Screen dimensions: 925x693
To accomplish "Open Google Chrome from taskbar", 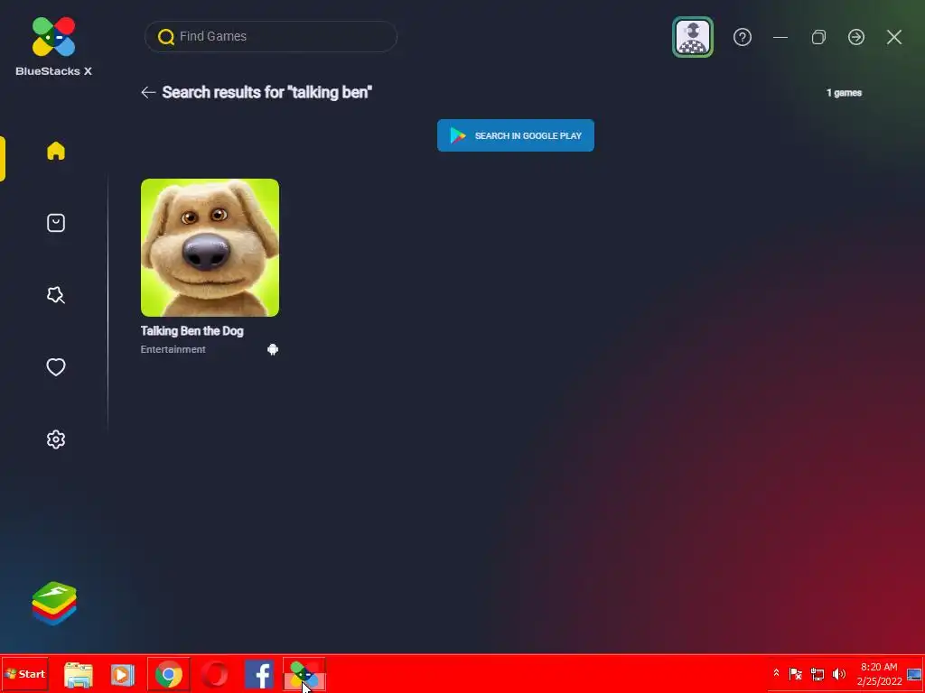I will click(169, 675).
